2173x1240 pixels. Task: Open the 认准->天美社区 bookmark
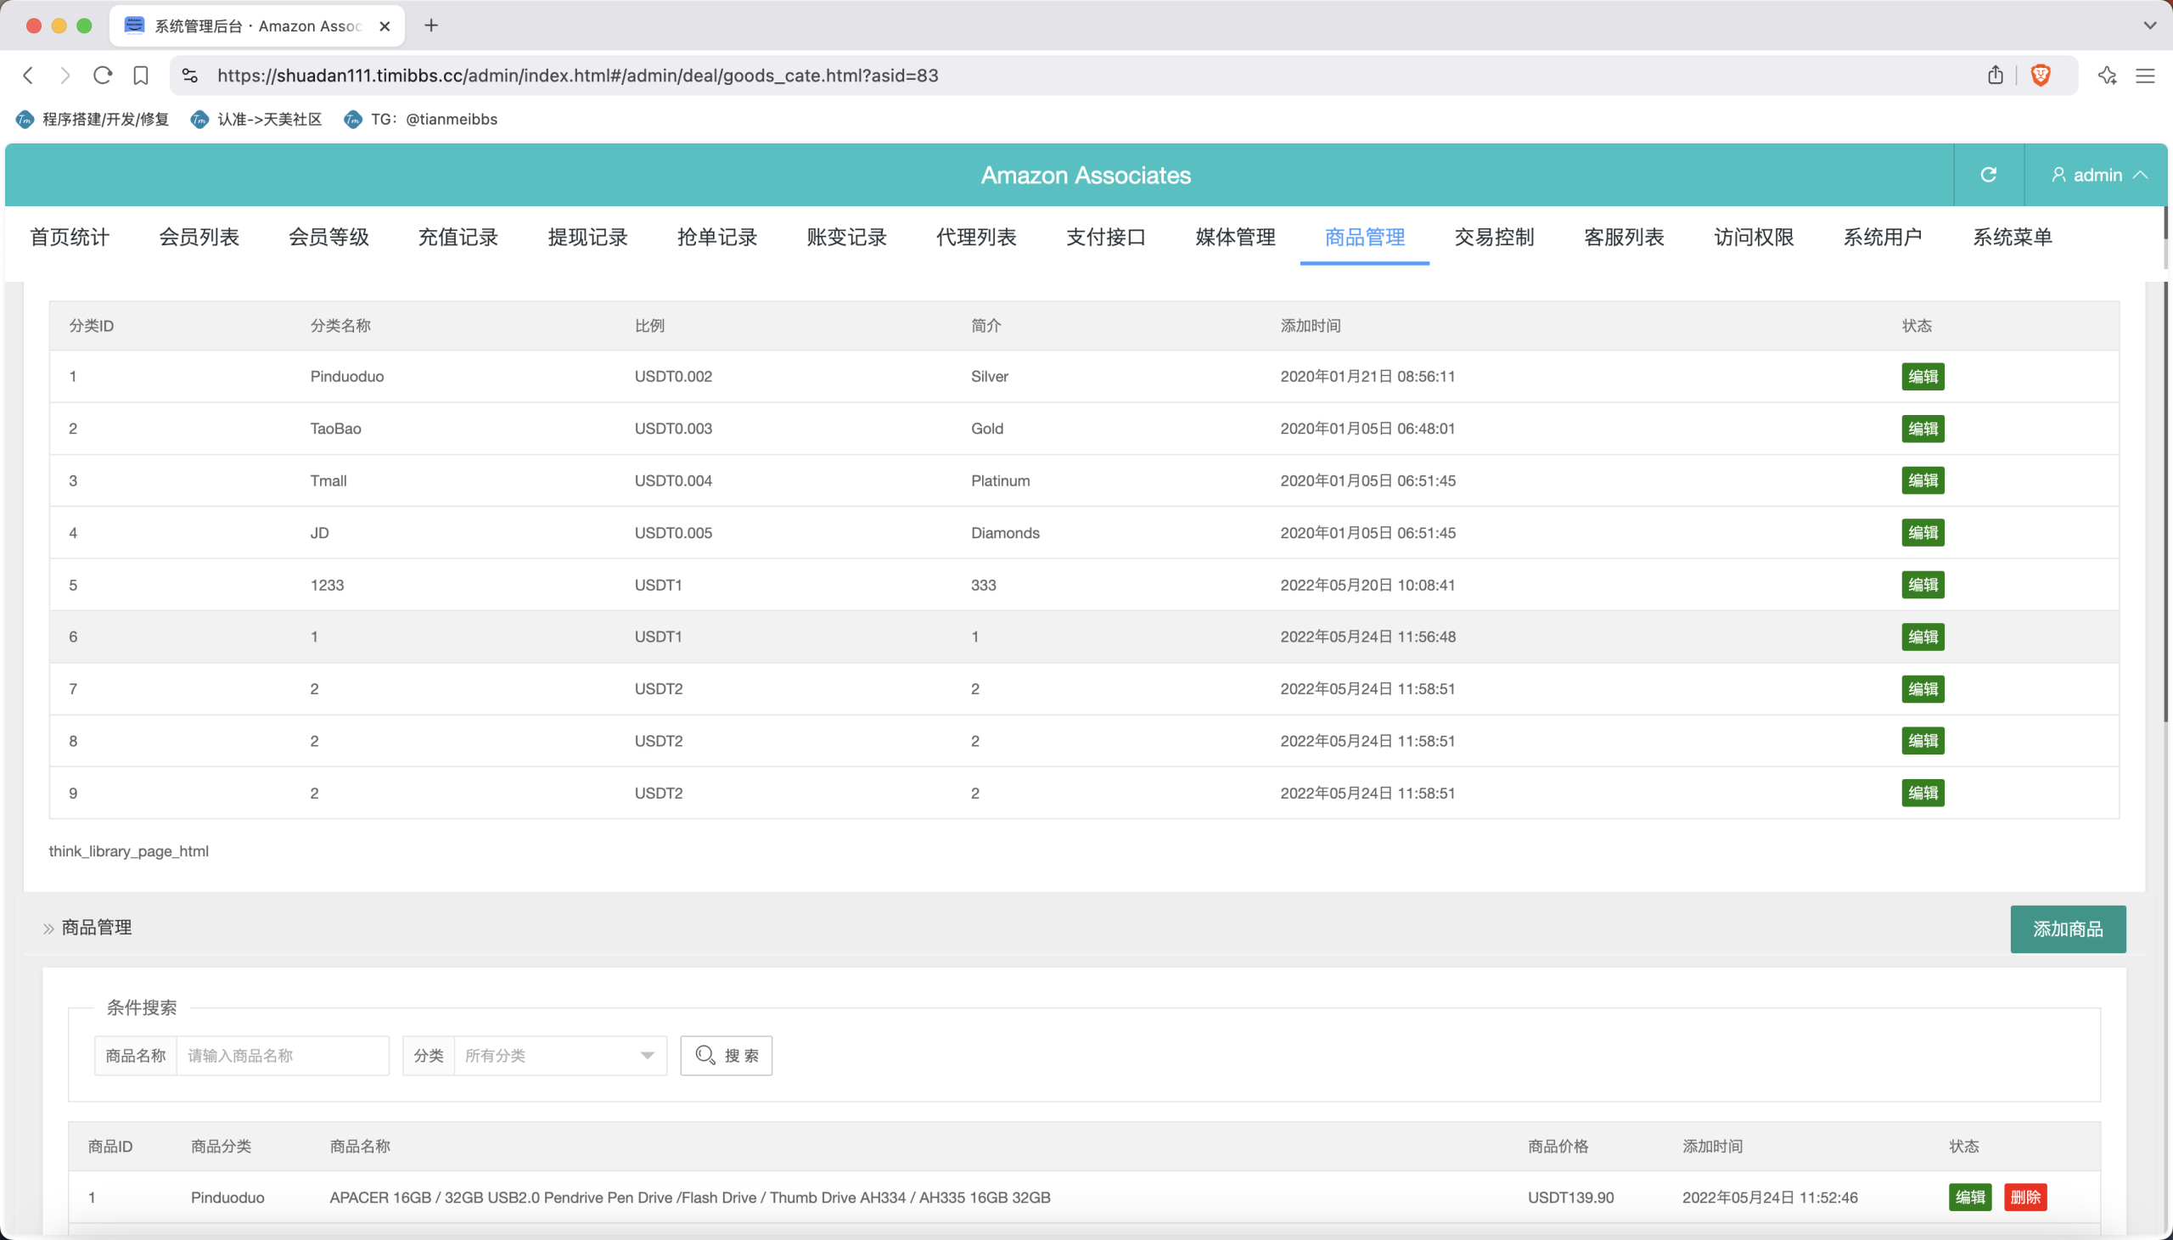pyautogui.click(x=256, y=119)
